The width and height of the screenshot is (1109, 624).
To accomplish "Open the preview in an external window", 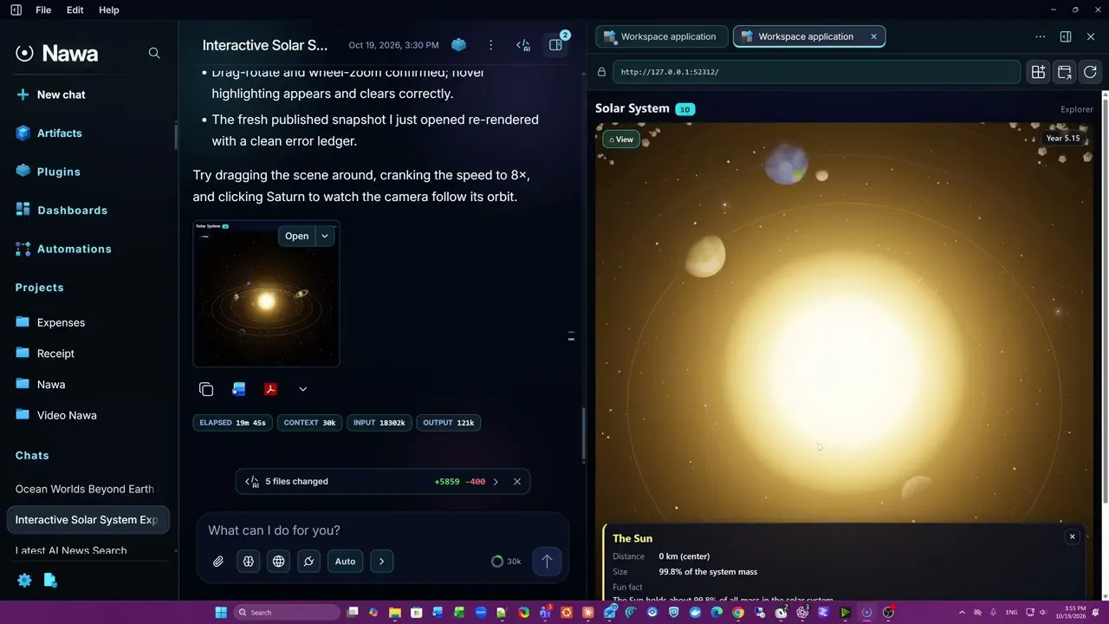I will (x=1064, y=72).
